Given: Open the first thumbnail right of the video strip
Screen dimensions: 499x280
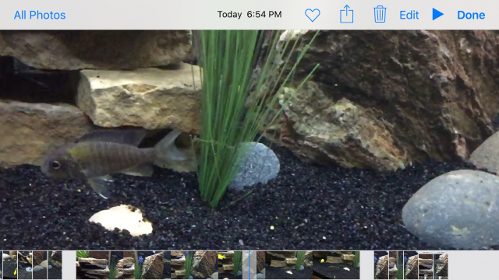Looking at the screenshot, I should coord(381,265).
